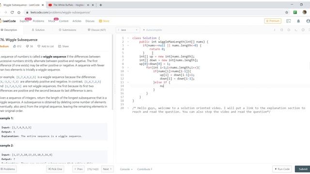310x174 pixels.
Task: Click the braces format code icon
Action: pyautogui.click(x=281, y=30)
